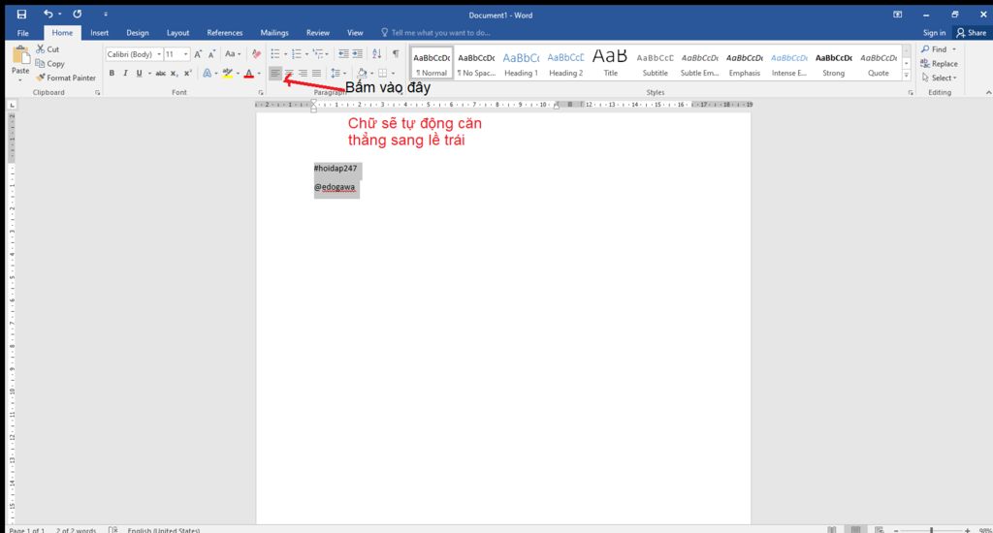Image resolution: width=993 pixels, height=533 pixels.
Task: Click the shading paint bucket icon
Action: (x=362, y=74)
